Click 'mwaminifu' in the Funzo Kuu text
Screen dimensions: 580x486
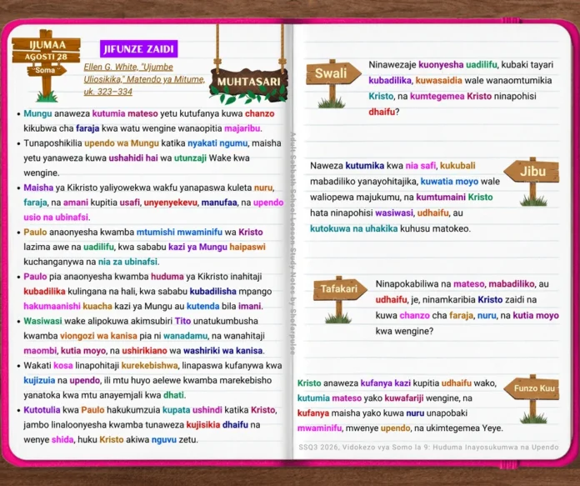(x=320, y=428)
